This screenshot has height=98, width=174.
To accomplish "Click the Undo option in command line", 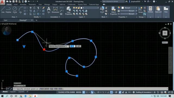I will (x=56, y=89).
